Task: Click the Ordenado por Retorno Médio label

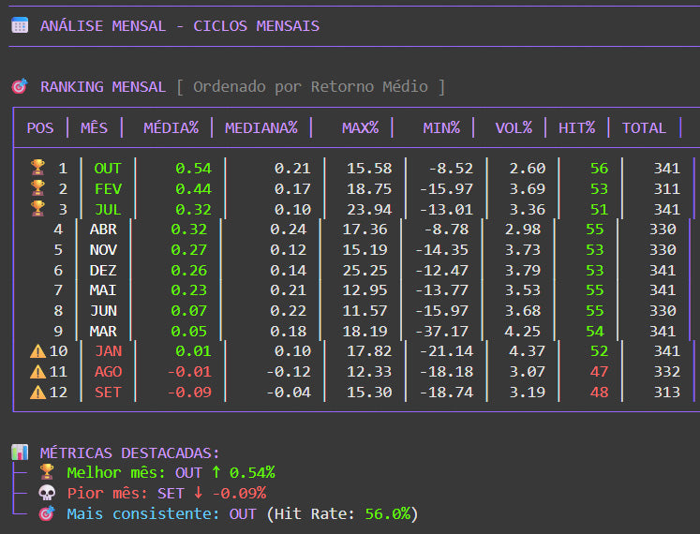Action: coord(310,87)
